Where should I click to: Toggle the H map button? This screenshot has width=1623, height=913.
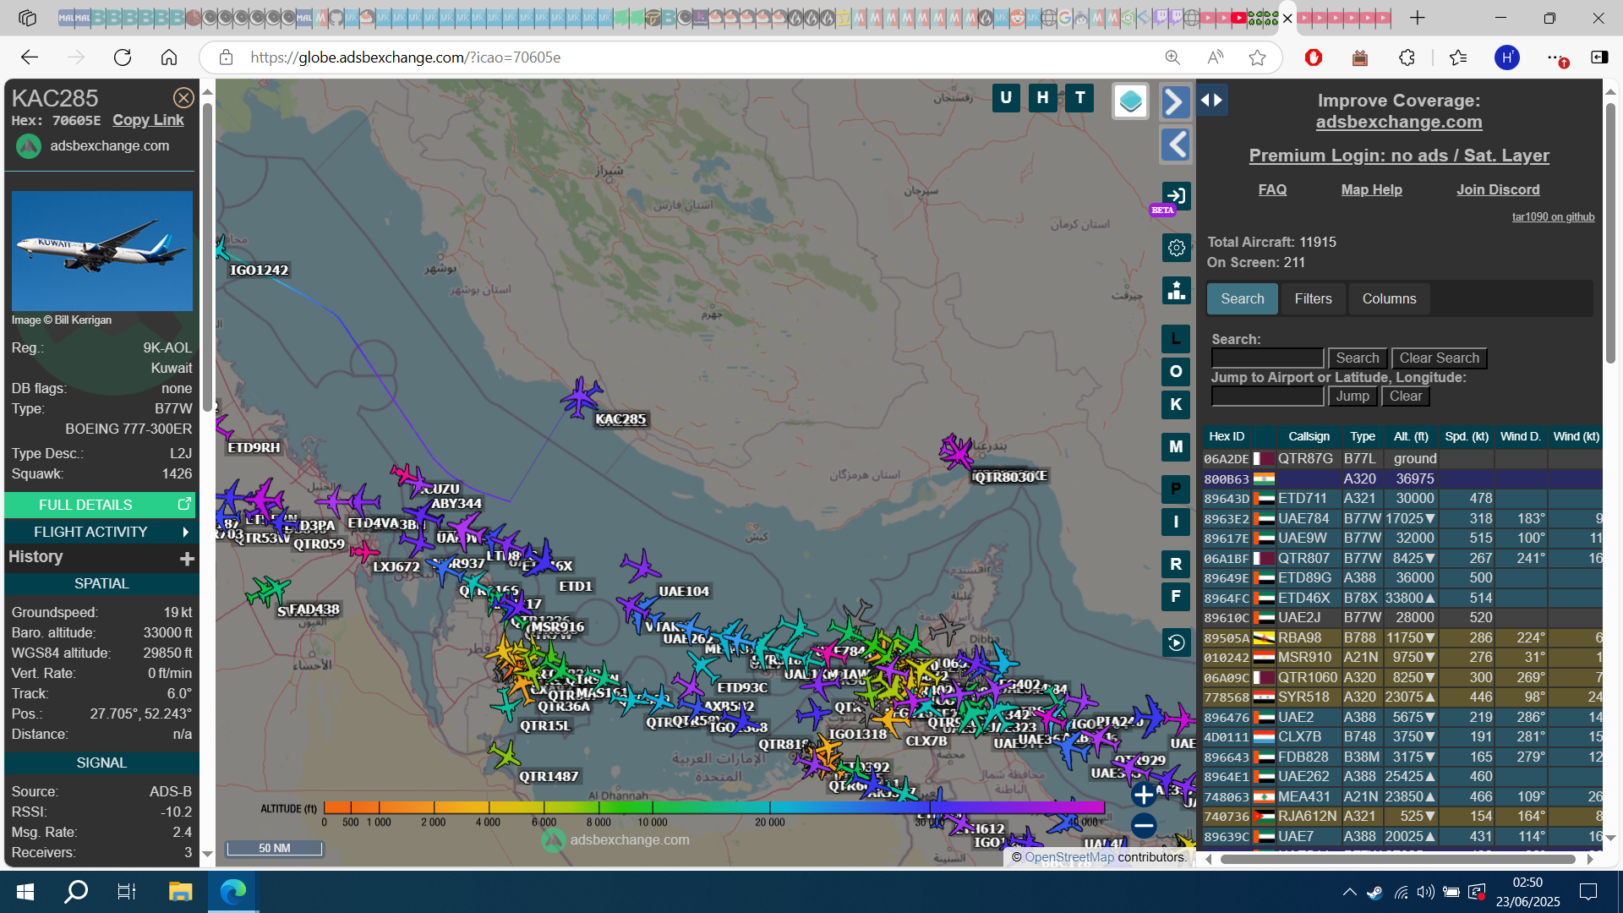[x=1043, y=98]
